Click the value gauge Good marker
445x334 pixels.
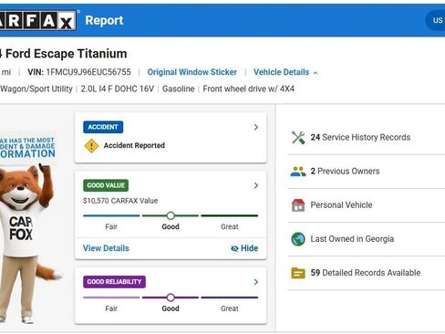pos(171,216)
